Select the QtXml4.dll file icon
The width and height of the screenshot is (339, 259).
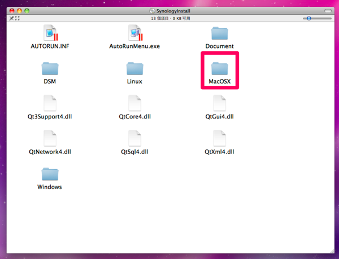(x=219, y=138)
